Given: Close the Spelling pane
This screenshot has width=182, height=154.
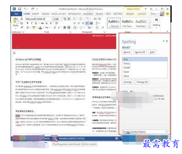Looking at the screenshot, I should pos(167,41).
